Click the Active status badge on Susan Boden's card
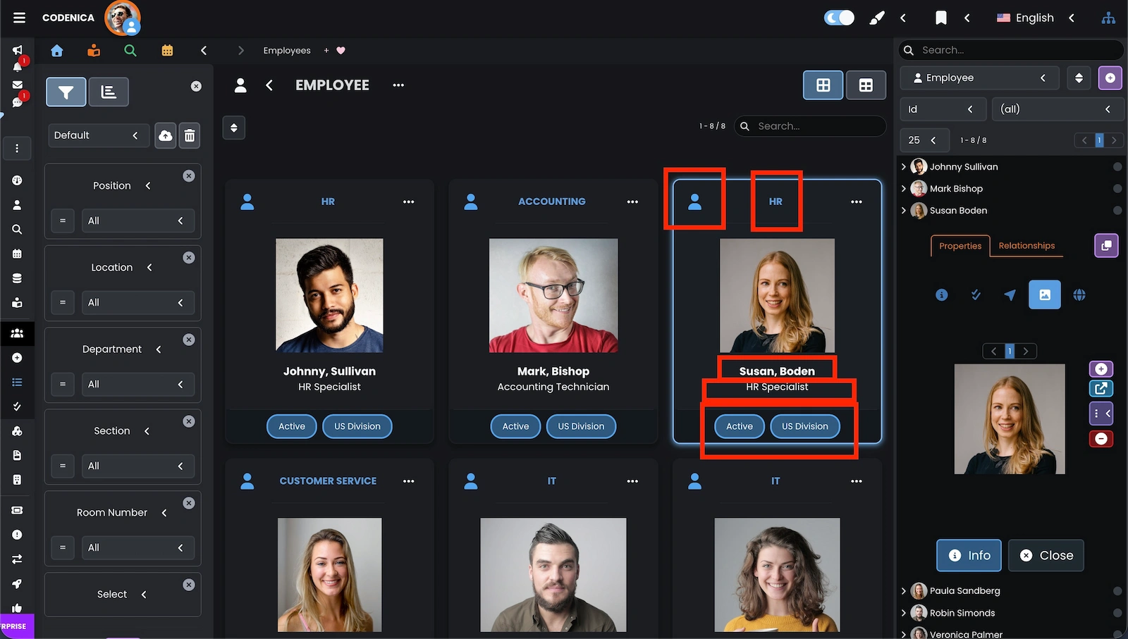 (x=739, y=426)
